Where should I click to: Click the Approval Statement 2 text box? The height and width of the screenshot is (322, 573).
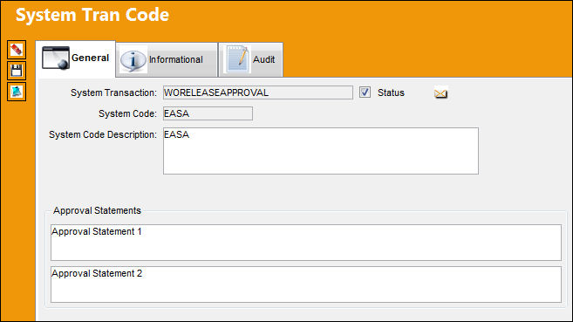306,284
